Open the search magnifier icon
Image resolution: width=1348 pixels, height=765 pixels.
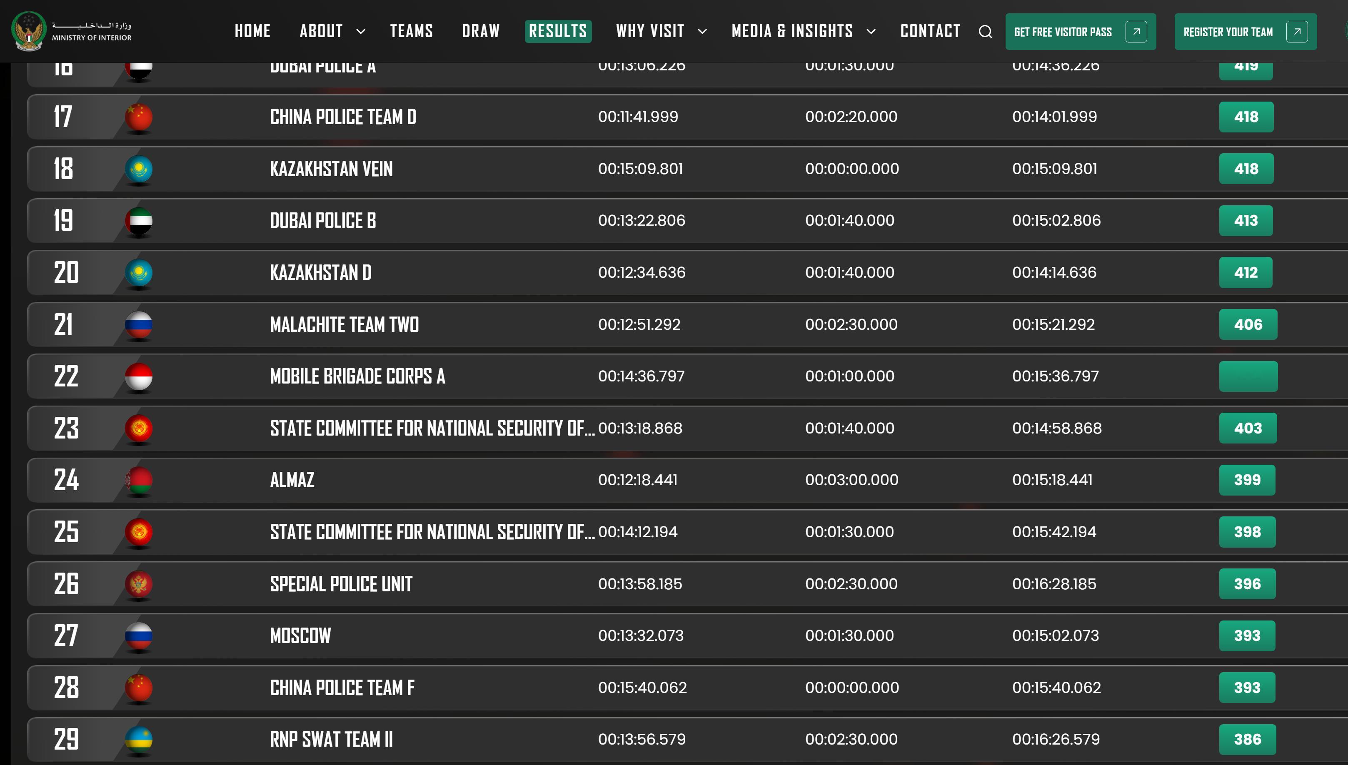[985, 32]
